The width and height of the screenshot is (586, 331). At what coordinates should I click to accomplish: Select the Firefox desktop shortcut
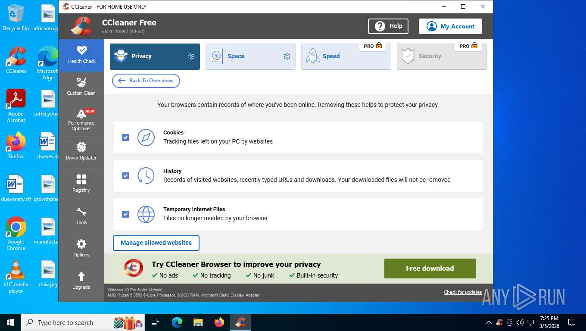coord(16,146)
